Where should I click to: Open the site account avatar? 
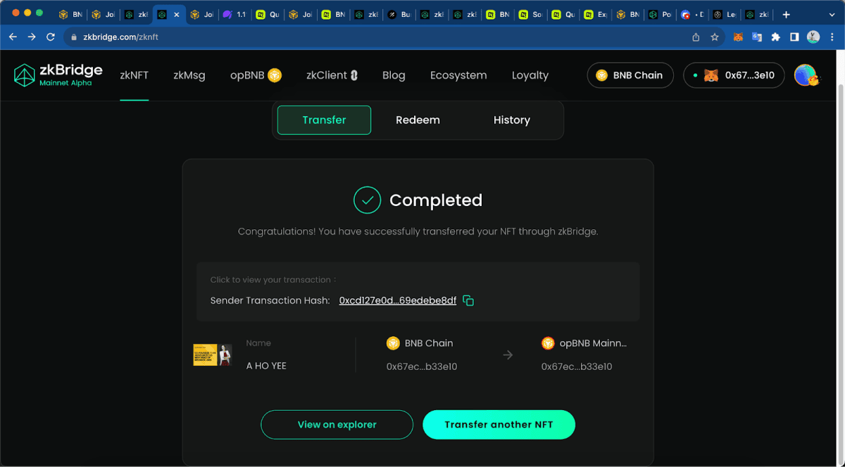pyautogui.click(x=806, y=75)
